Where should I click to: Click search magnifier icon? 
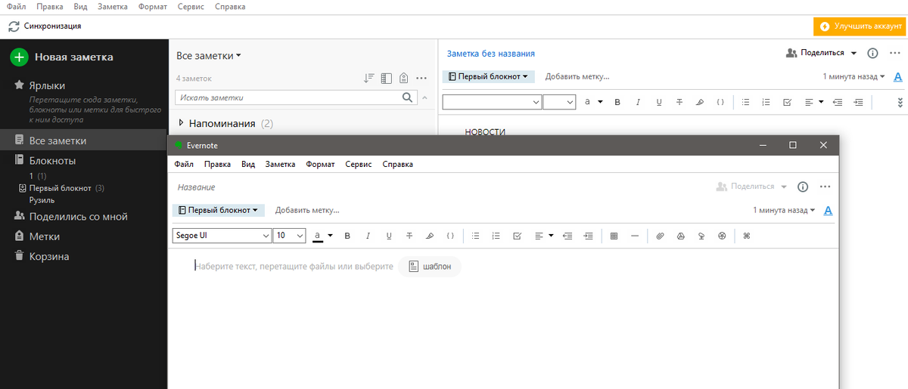[408, 97]
